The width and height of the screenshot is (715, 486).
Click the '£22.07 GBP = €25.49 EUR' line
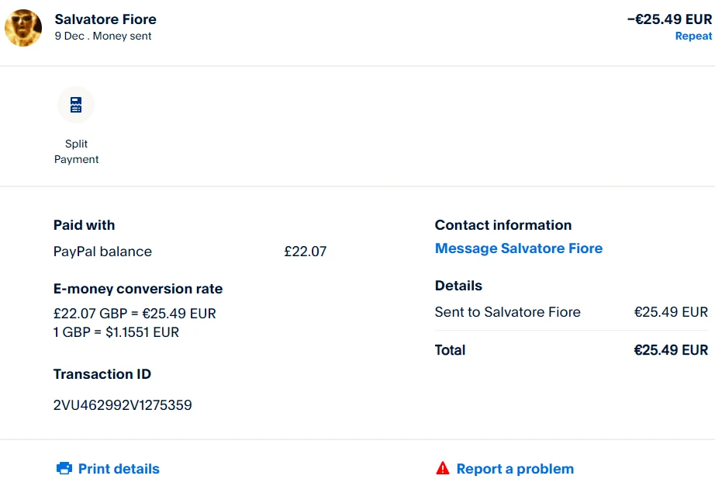point(135,314)
